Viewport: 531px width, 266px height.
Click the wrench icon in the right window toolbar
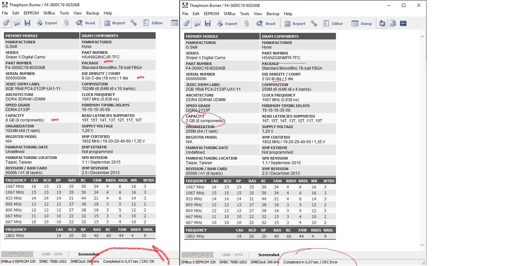click(314, 23)
